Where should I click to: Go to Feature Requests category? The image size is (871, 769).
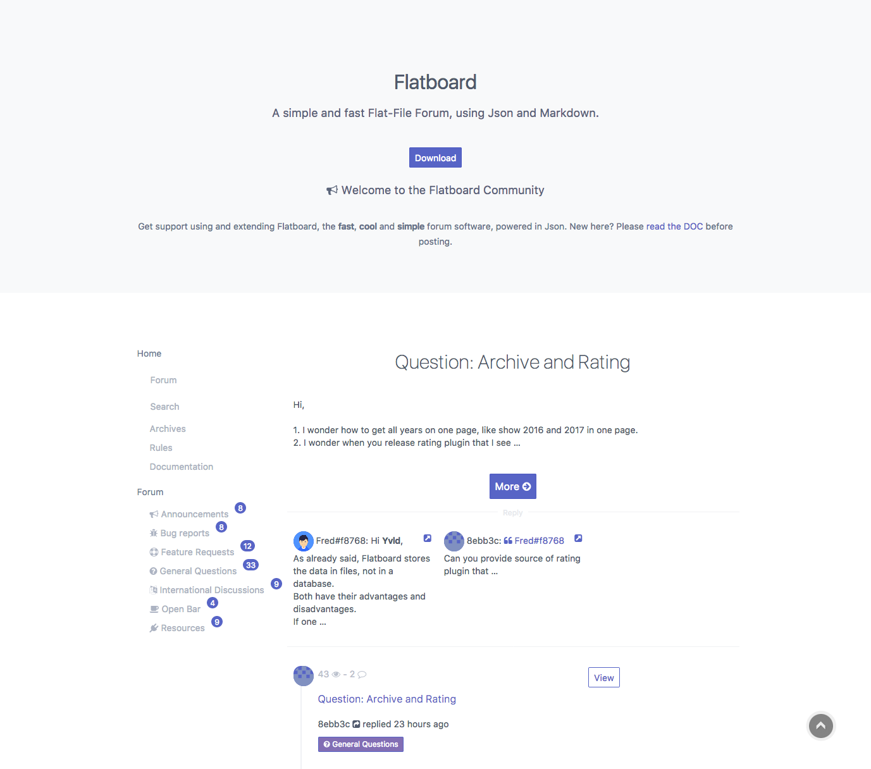192,552
